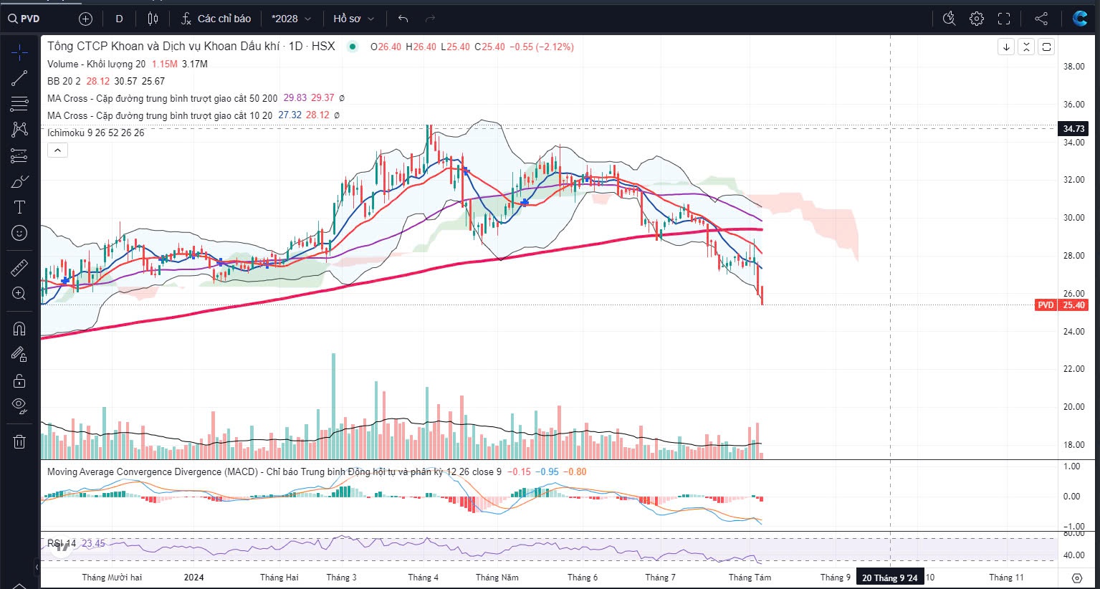The height and width of the screenshot is (589, 1100).
Task: Expand the collapsed left panel arrow
Action: [37, 568]
